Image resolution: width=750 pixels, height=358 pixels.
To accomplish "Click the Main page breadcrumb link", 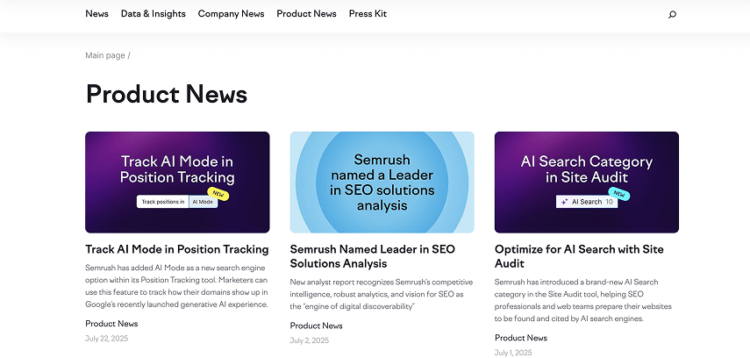I will [x=105, y=55].
